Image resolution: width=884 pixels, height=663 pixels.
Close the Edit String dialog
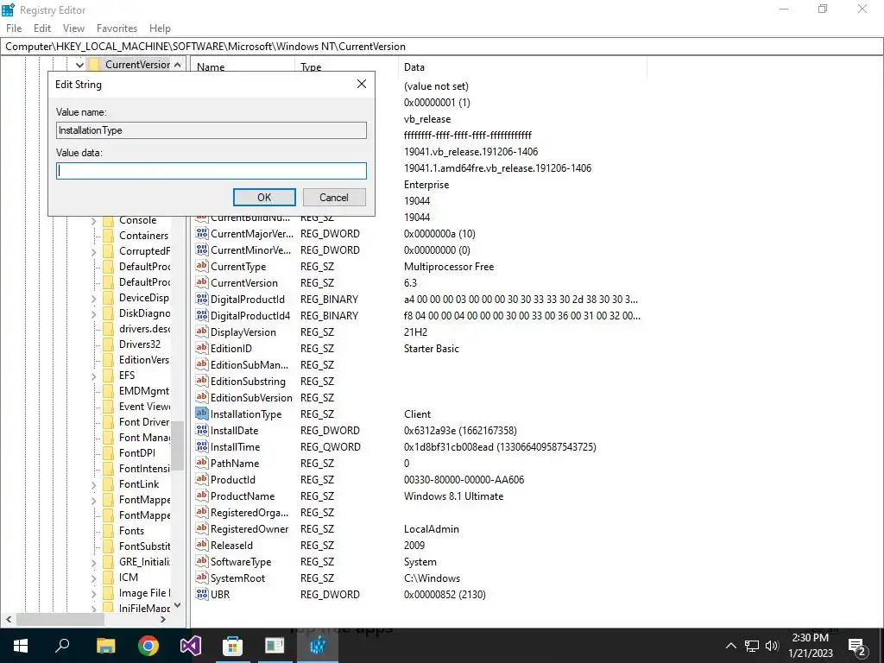tap(362, 84)
